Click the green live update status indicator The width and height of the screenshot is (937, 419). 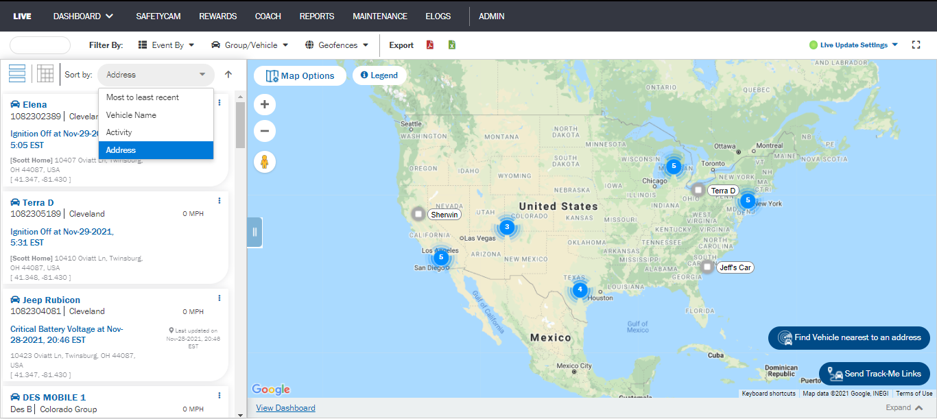(814, 45)
